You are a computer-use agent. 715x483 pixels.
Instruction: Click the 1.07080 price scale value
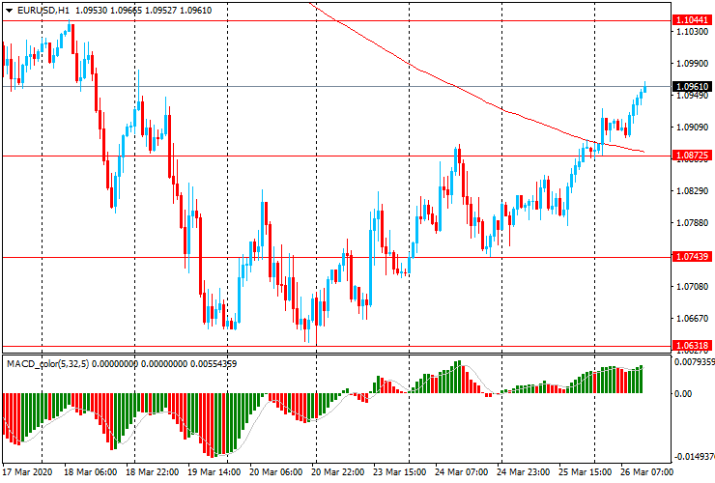pyautogui.click(x=693, y=287)
